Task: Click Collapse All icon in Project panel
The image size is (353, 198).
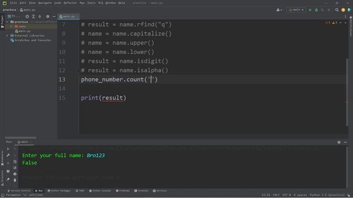Action: pos(40,16)
